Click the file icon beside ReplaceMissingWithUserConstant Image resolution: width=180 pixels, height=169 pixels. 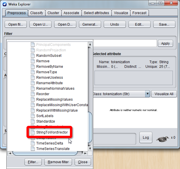33,105
